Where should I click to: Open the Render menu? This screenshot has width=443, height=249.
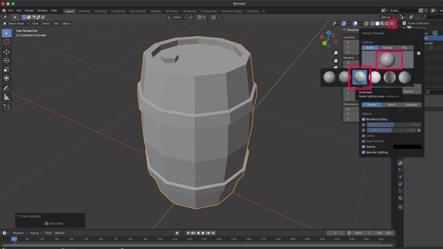pos(29,10)
